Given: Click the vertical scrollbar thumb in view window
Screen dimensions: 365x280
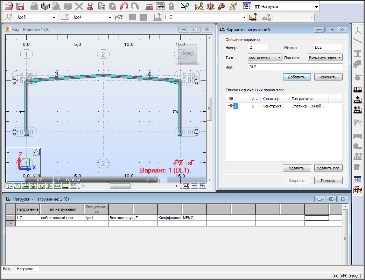Looking at the screenshot, I should [x=210, y=109].
